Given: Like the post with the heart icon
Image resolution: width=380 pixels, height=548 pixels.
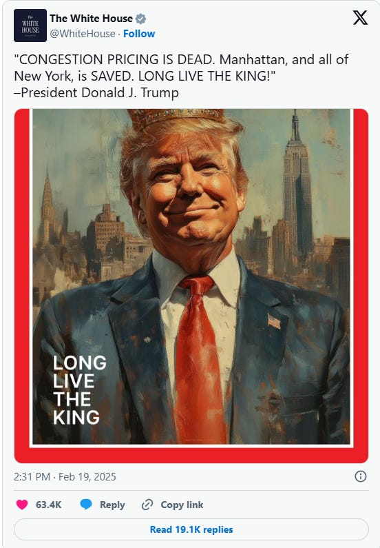Looking at the screenshot, I should [x=22, y=505].
